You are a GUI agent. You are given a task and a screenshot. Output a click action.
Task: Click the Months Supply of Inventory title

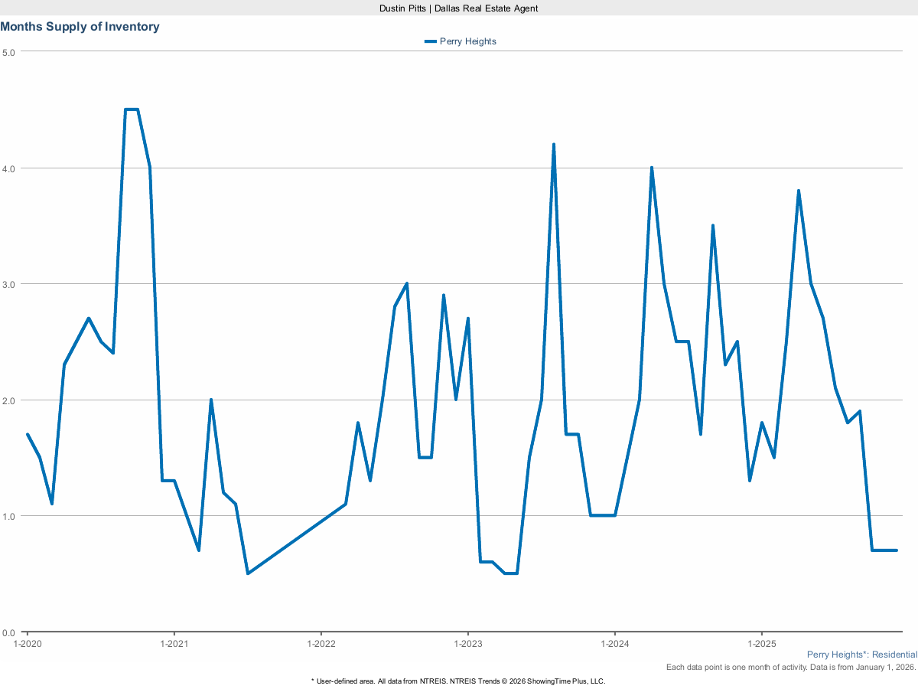point(80,27)
